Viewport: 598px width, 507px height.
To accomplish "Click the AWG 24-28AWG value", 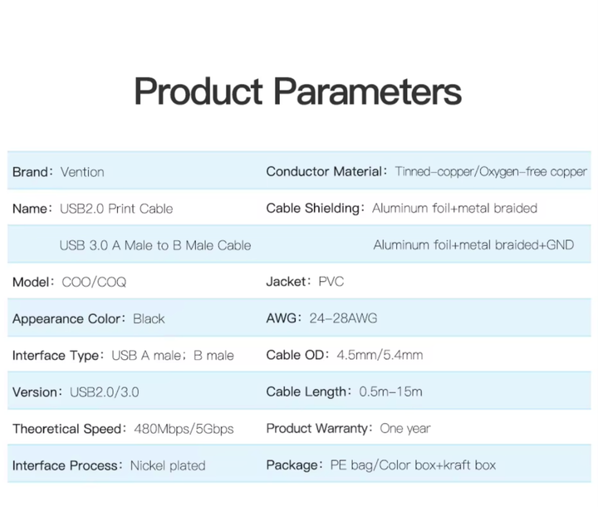I will point(343,318).
